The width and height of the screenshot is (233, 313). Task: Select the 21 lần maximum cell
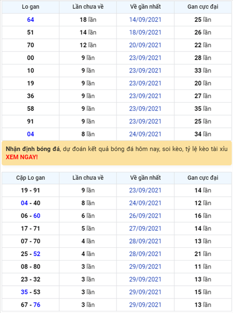[203, 254]
